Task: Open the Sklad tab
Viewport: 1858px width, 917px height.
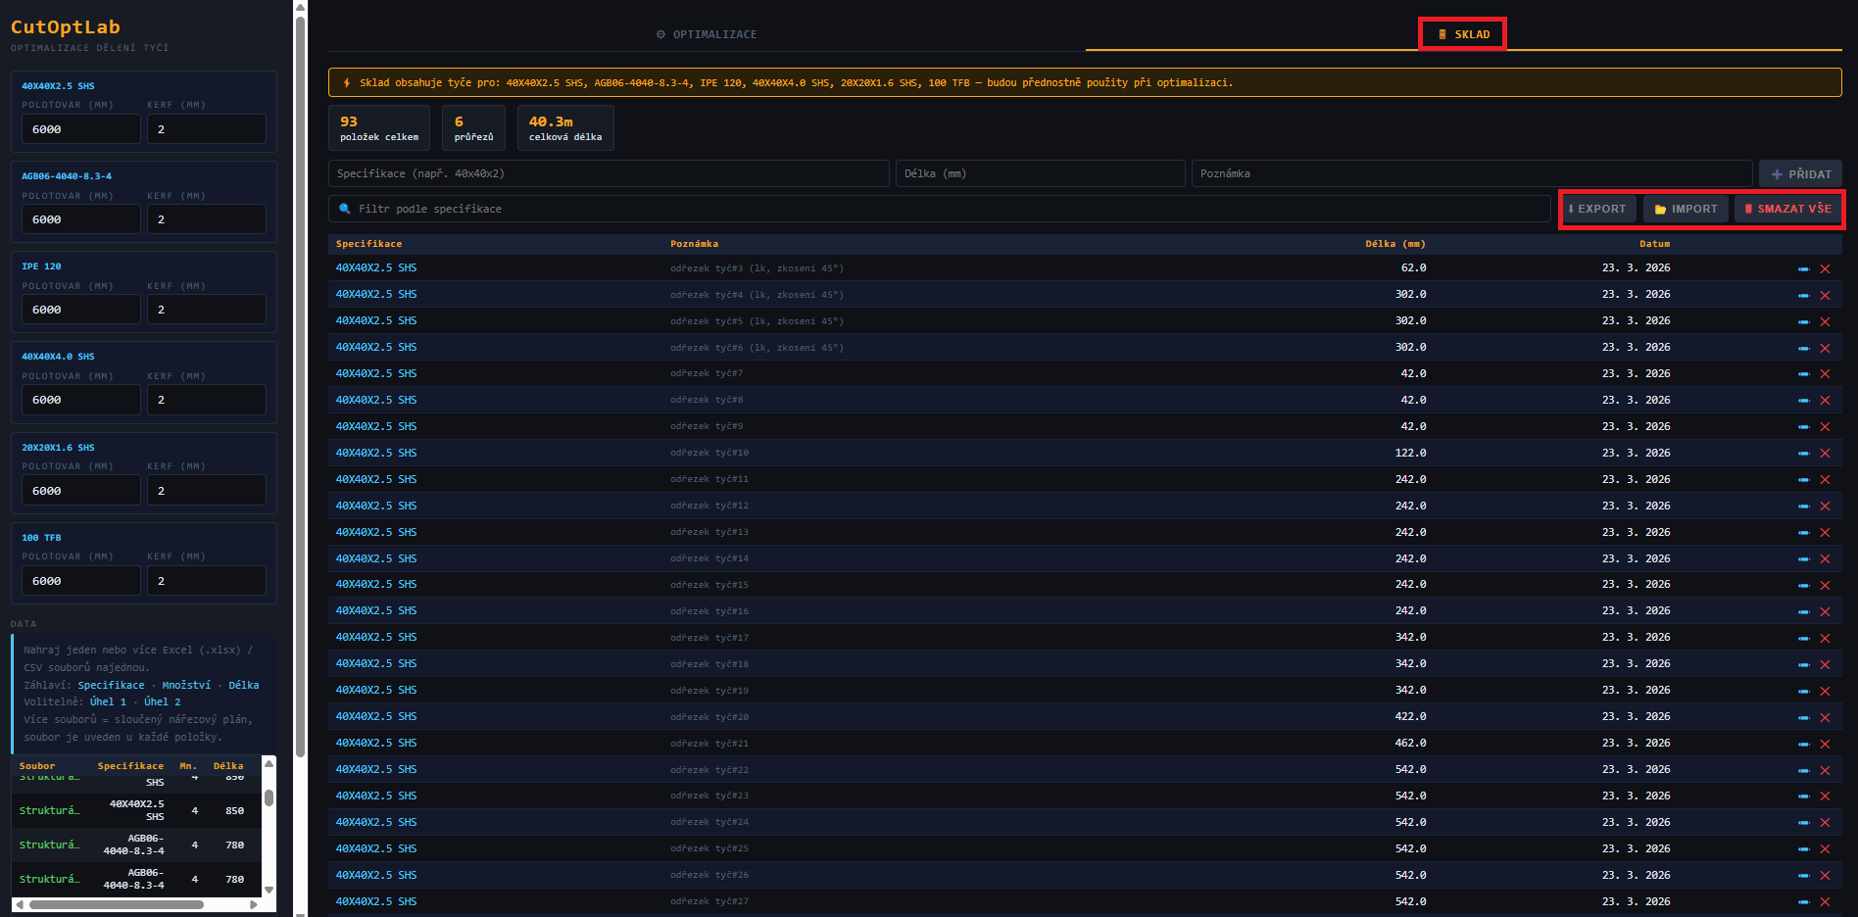Action: pyautogui.click(x=1463, y=34)
